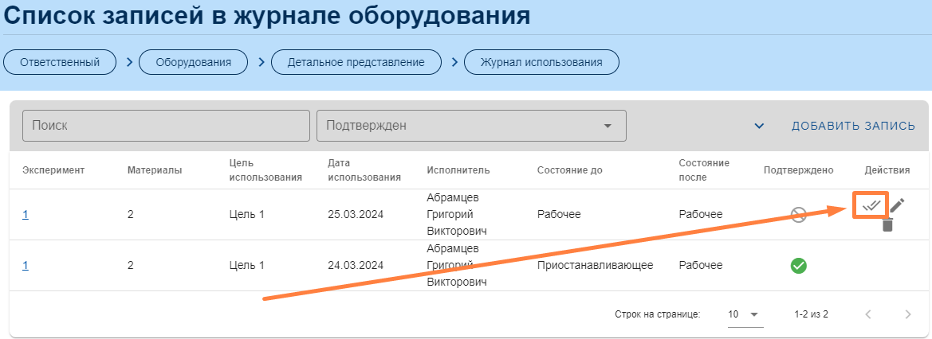Click the Дата использования column header
This screenshot has height=339, width=932.
point(364,170)
